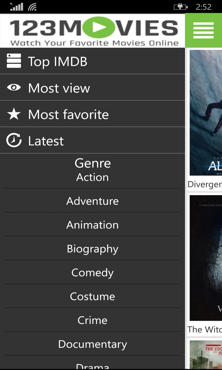
Task: Open the Most favorite menu item
Action: pos(92,114)
